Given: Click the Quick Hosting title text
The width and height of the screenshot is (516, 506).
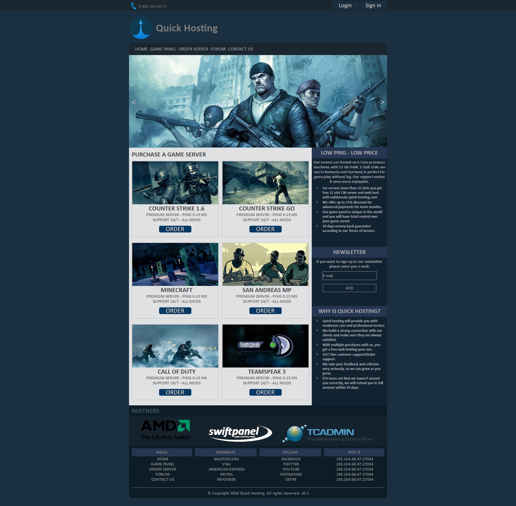Looking at the screenshot, I should 187,28.
